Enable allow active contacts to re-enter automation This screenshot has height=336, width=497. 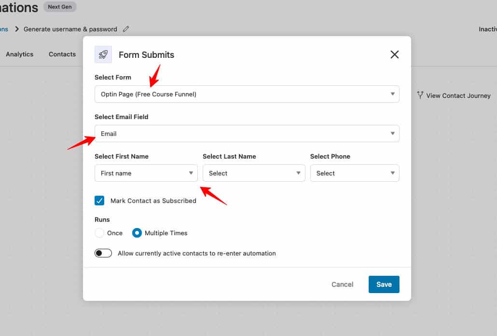pos(103,253)
